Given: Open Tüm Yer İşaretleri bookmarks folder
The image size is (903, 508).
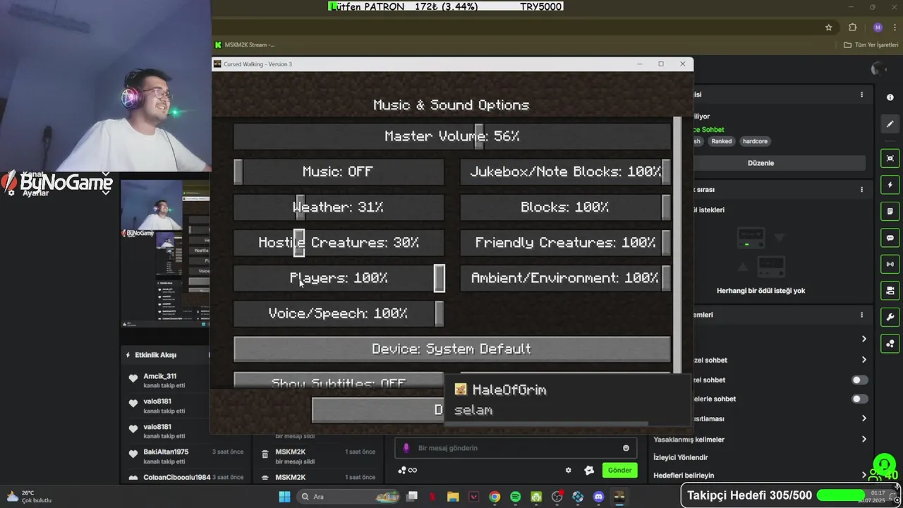Looking at the screenshot, I should pyautogui.click(x=871, y=45).
